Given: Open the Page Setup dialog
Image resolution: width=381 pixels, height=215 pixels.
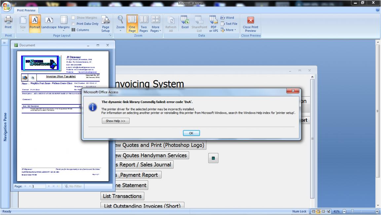Looking at the screenshot, I should coord(105,24).
